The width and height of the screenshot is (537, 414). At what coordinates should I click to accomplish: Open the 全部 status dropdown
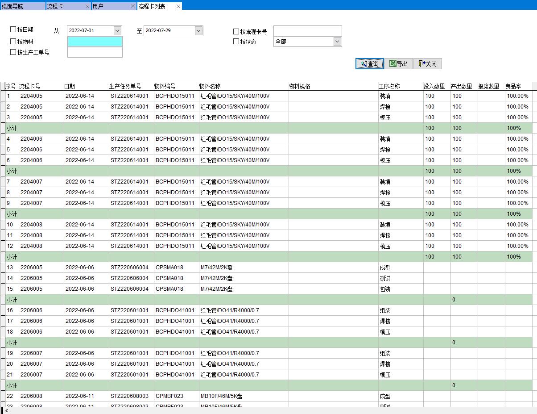(x=337, y=42)
